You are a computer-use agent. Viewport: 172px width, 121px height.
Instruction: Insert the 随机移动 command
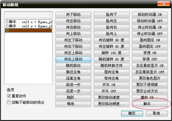pyautogui.click(x=73, y=66)
